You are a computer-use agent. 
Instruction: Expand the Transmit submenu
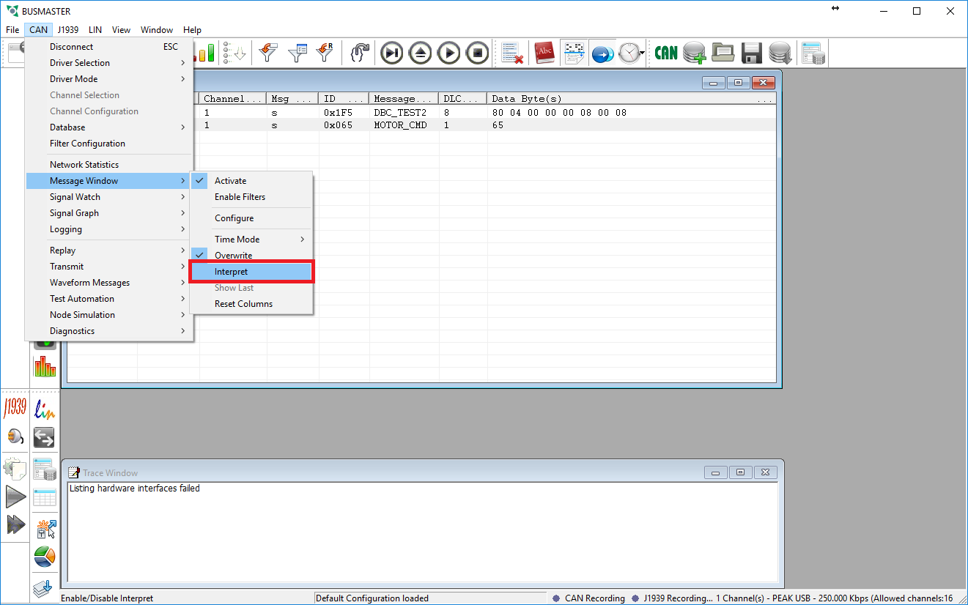pyautogui.click(x=109, y=267)
